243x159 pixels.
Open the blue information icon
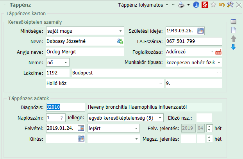click(x=196, y=5)
